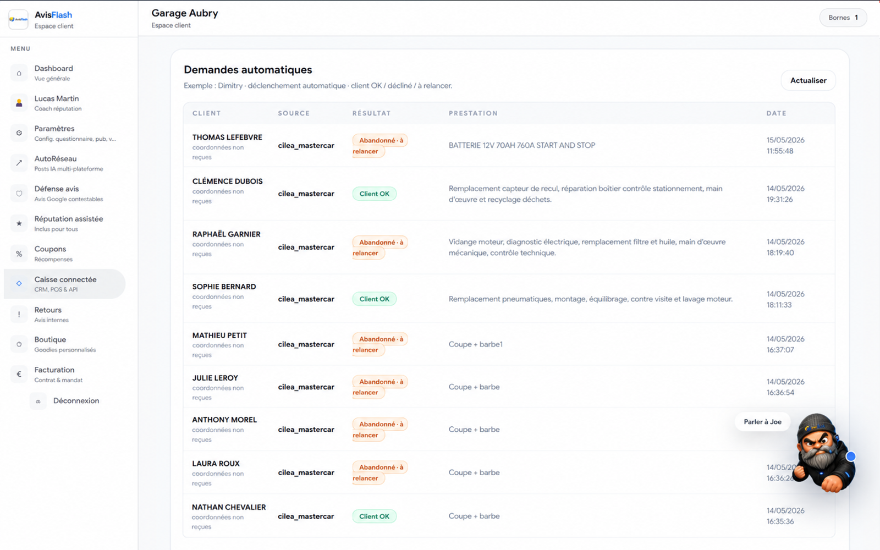Go to Boutique goodies personnalisés
Screen dimensions: 880x550
pos(65,344)
